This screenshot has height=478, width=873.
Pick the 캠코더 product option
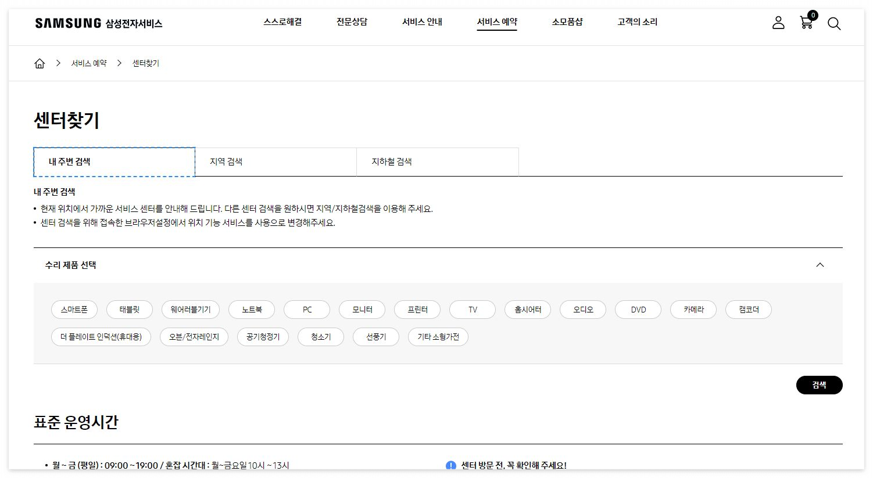coord(749,310)
